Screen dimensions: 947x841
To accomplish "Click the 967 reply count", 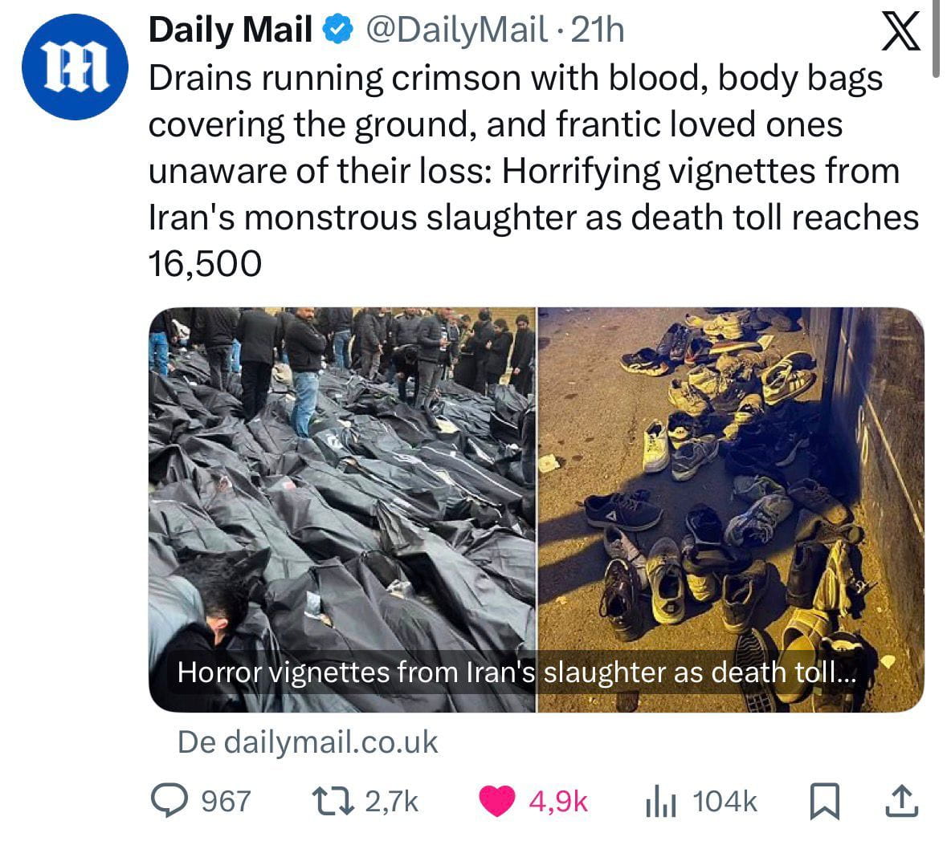I will [x=226, y=802].
